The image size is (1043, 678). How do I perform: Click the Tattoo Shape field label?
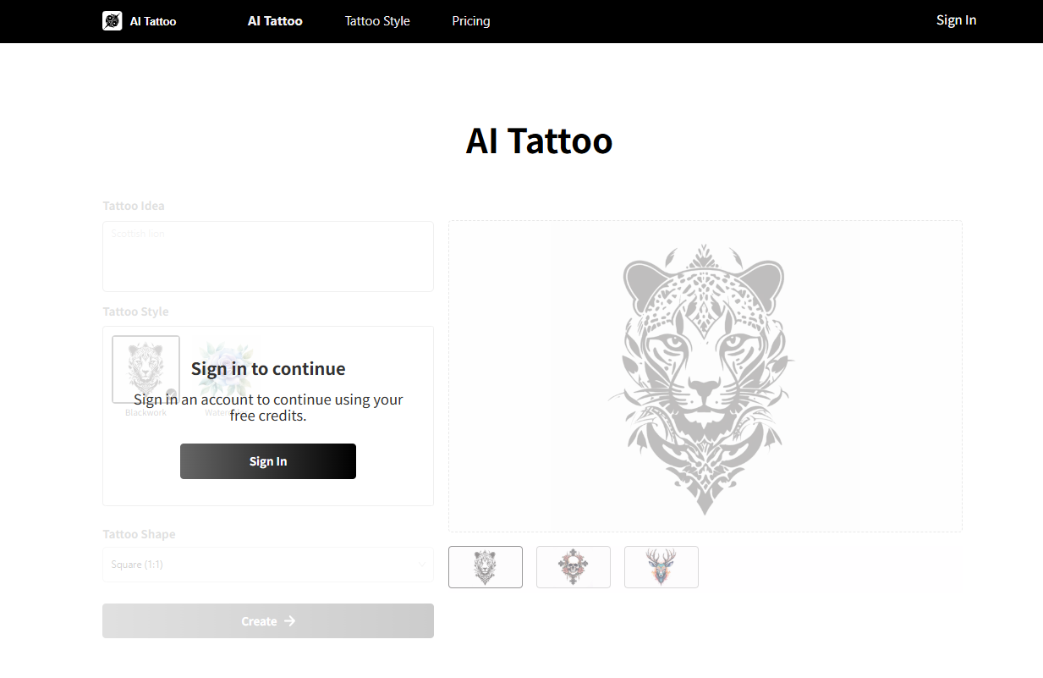(x=139, y=534)
